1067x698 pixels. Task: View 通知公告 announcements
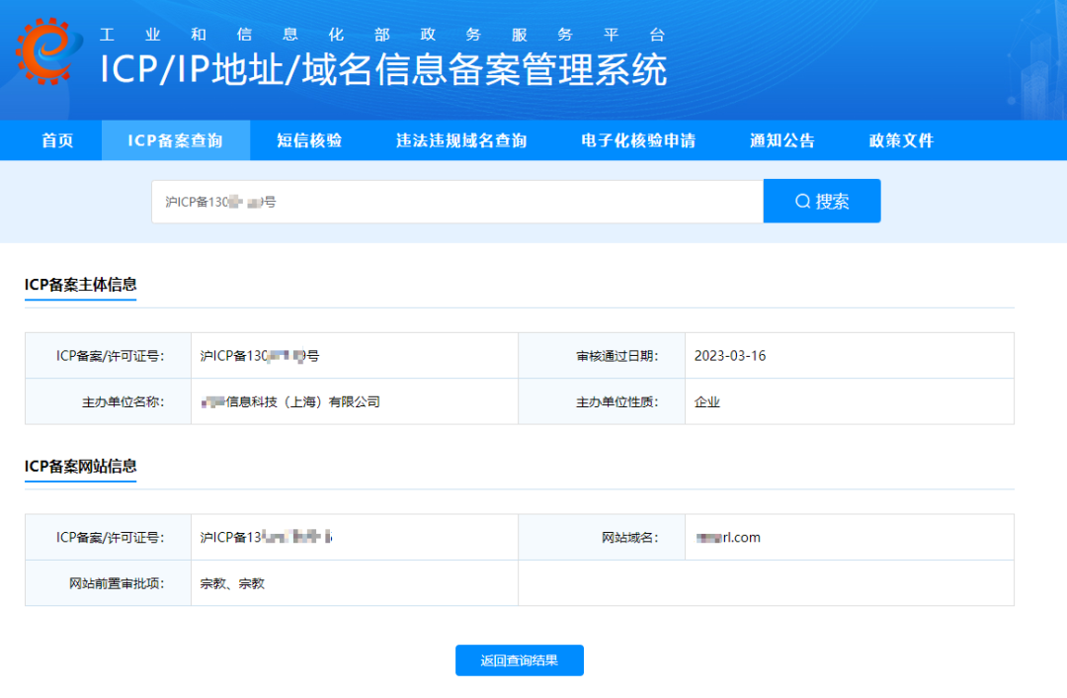click(781, 139)
